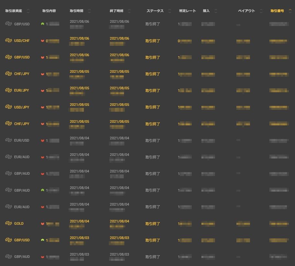Open the GOLD asset name link
Viewport: 295px width, 266px height.
click(x=19, y=223)
